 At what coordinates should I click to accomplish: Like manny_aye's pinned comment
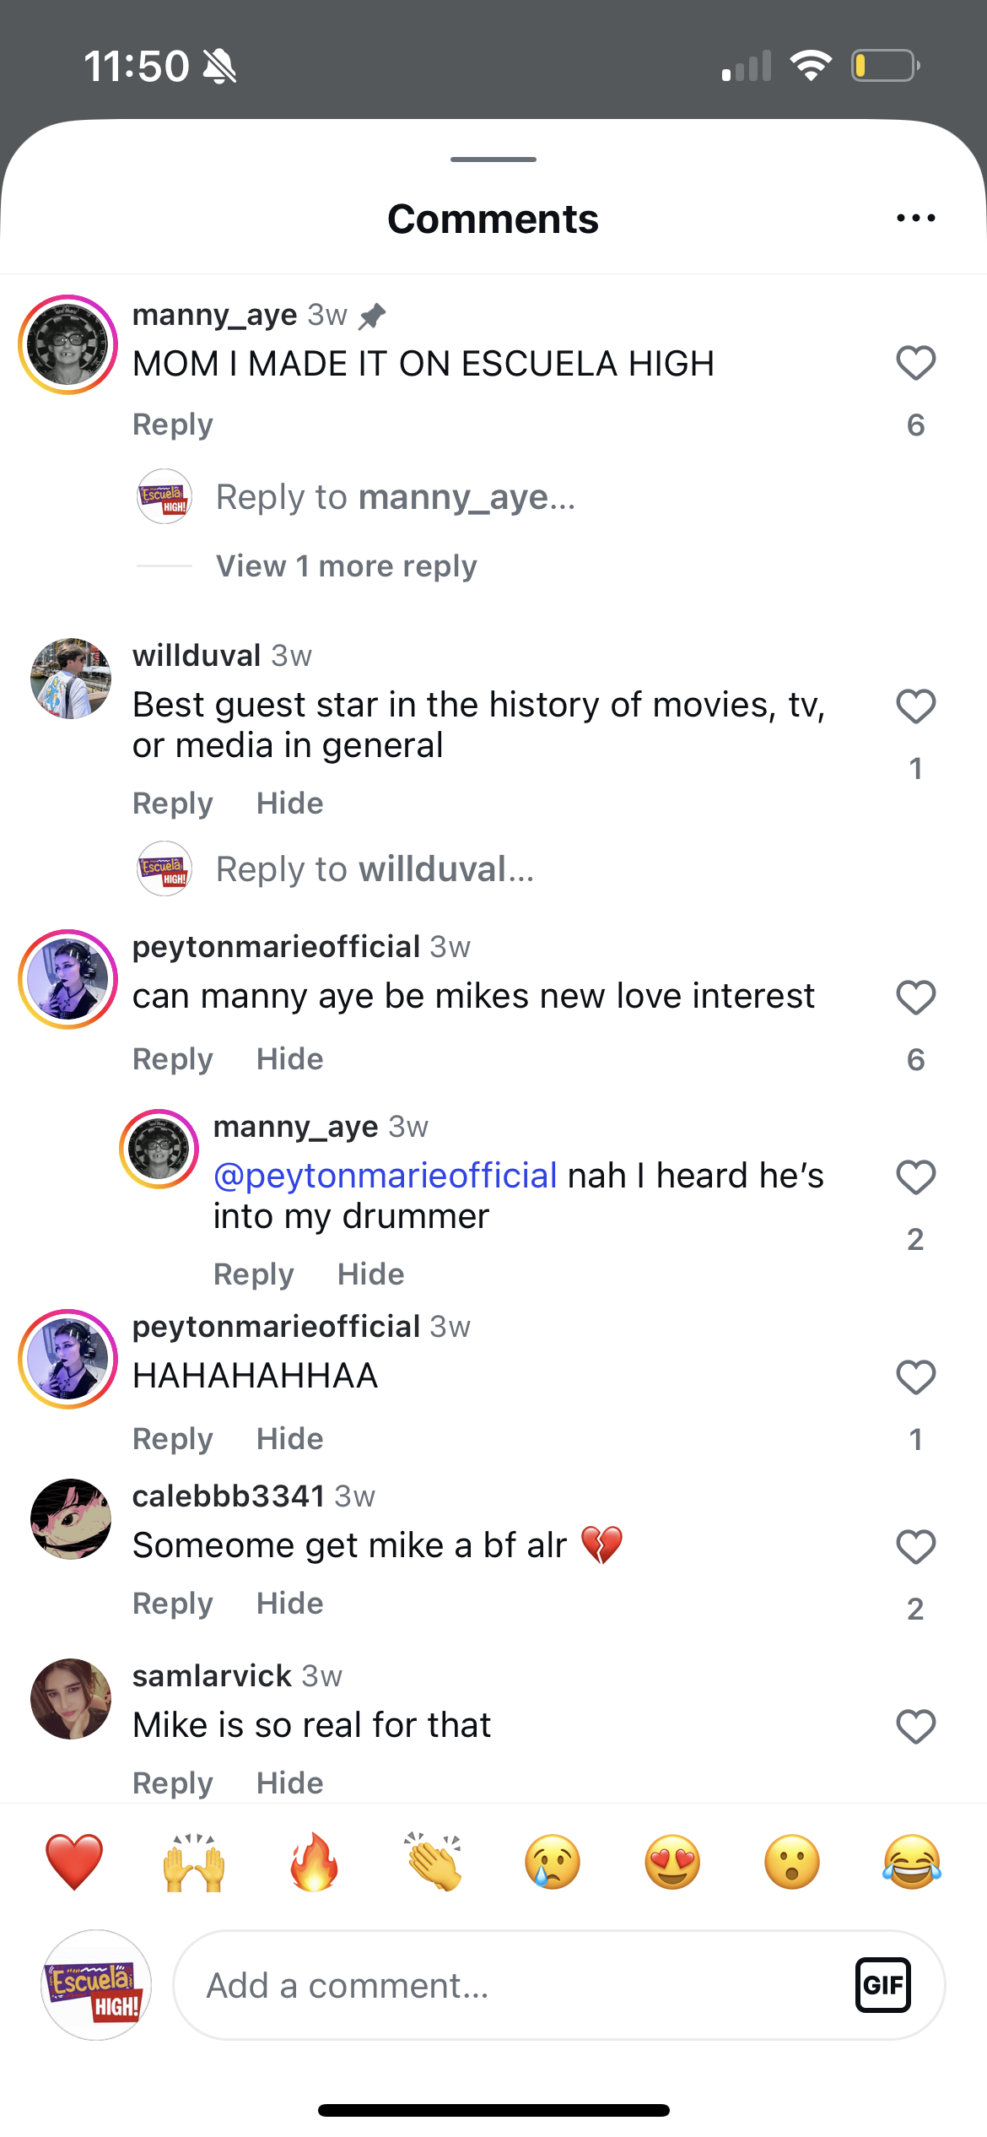914,363
